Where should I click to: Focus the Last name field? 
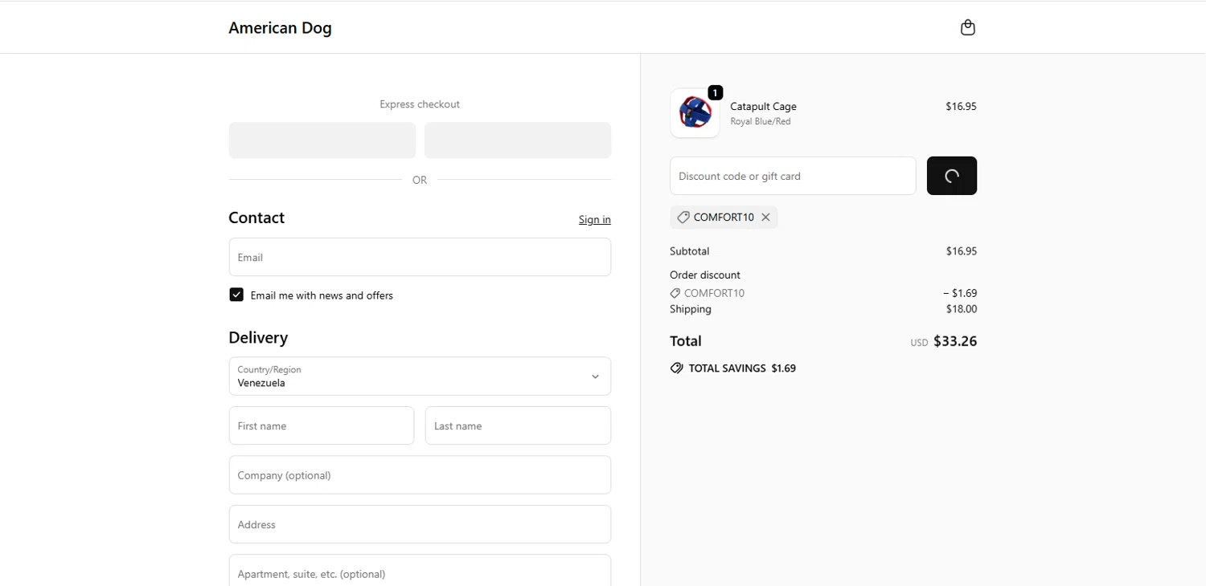point(518,425)
